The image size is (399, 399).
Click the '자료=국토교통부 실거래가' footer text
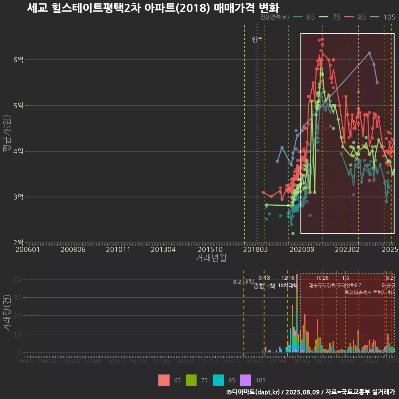[x=360, y=392]
